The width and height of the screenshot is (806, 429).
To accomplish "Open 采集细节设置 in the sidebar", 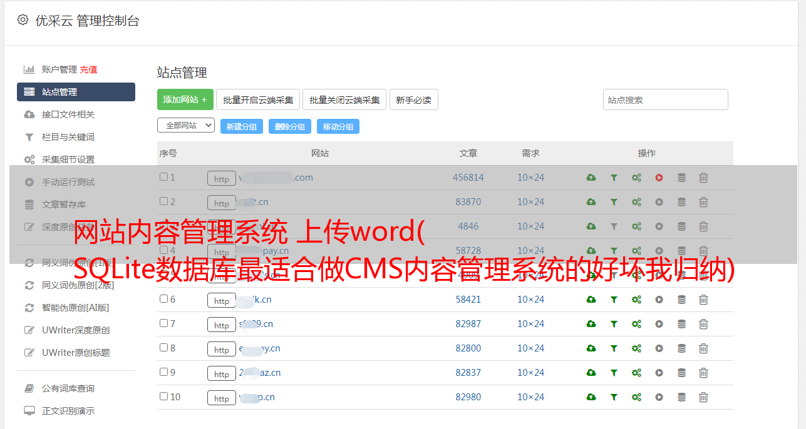I will [x=68, y=159].
